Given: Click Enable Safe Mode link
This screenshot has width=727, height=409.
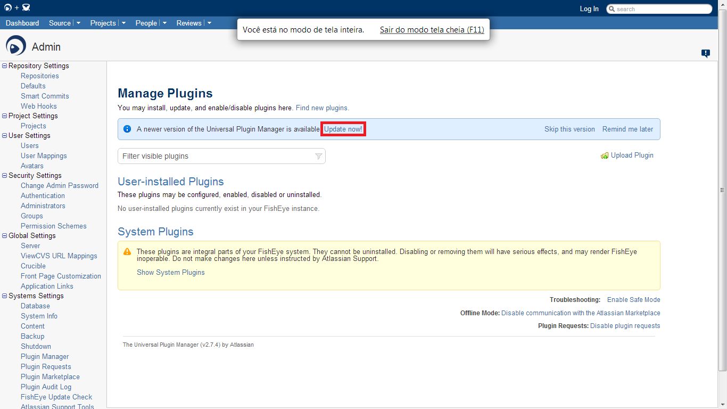Looking at the screenshot, I should (634, 300).
